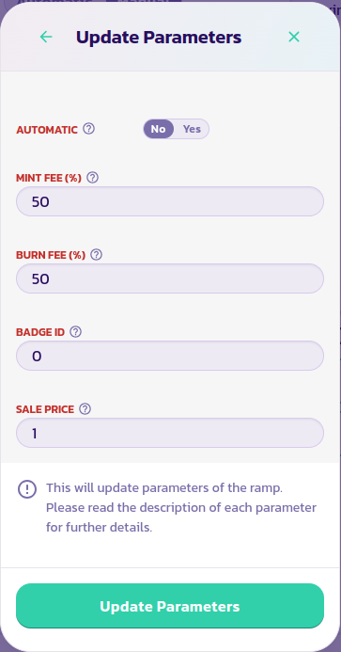341x652 pixels.
Task: Click the Burn Fee input field
Action: click(170, 278)
